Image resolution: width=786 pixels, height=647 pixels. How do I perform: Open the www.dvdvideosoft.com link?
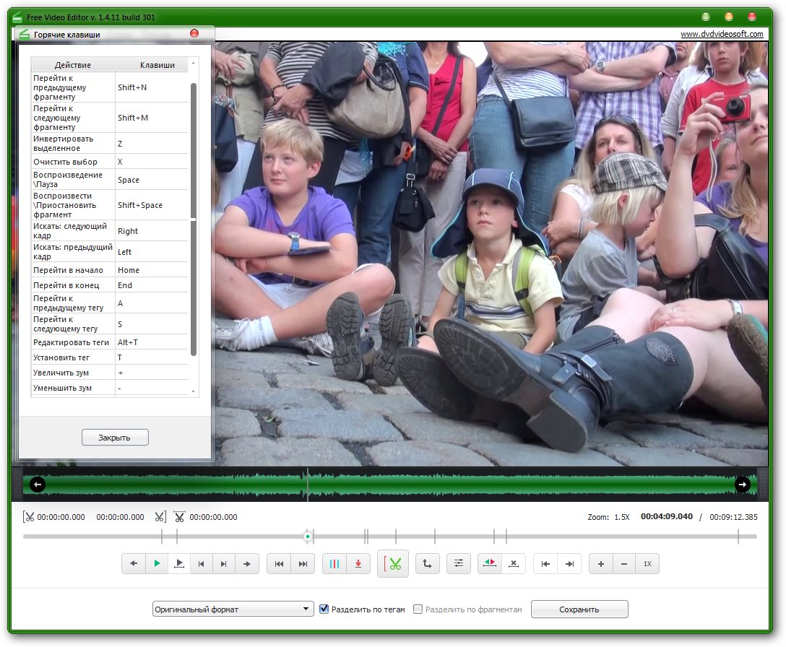(x=721, y=34)
